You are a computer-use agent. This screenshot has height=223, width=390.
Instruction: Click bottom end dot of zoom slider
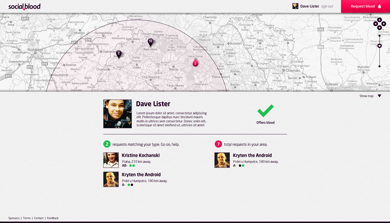coord(379,66)
